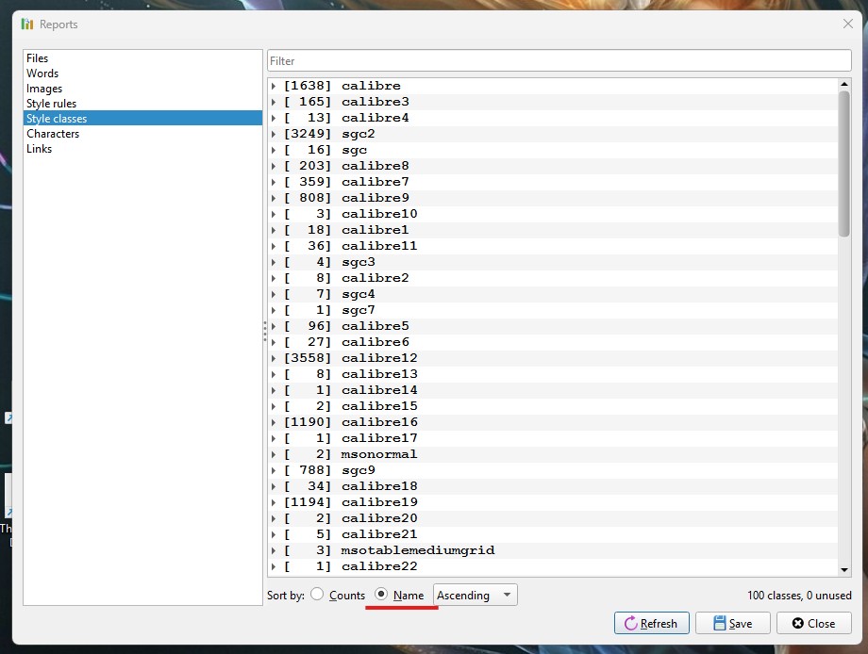Viewport: 868px width, 654px height.
Task: Expand the calibre3 class row
Action: click(274, 102)
